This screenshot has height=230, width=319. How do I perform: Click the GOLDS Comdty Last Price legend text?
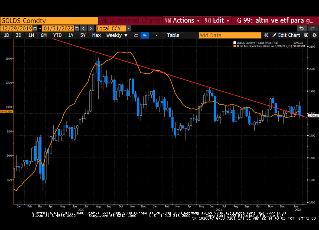[x=257, y=43]
